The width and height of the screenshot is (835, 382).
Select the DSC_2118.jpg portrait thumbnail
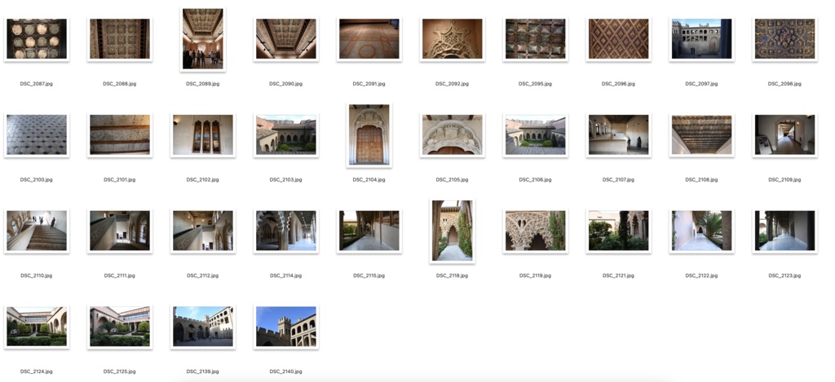click(452, 231)
